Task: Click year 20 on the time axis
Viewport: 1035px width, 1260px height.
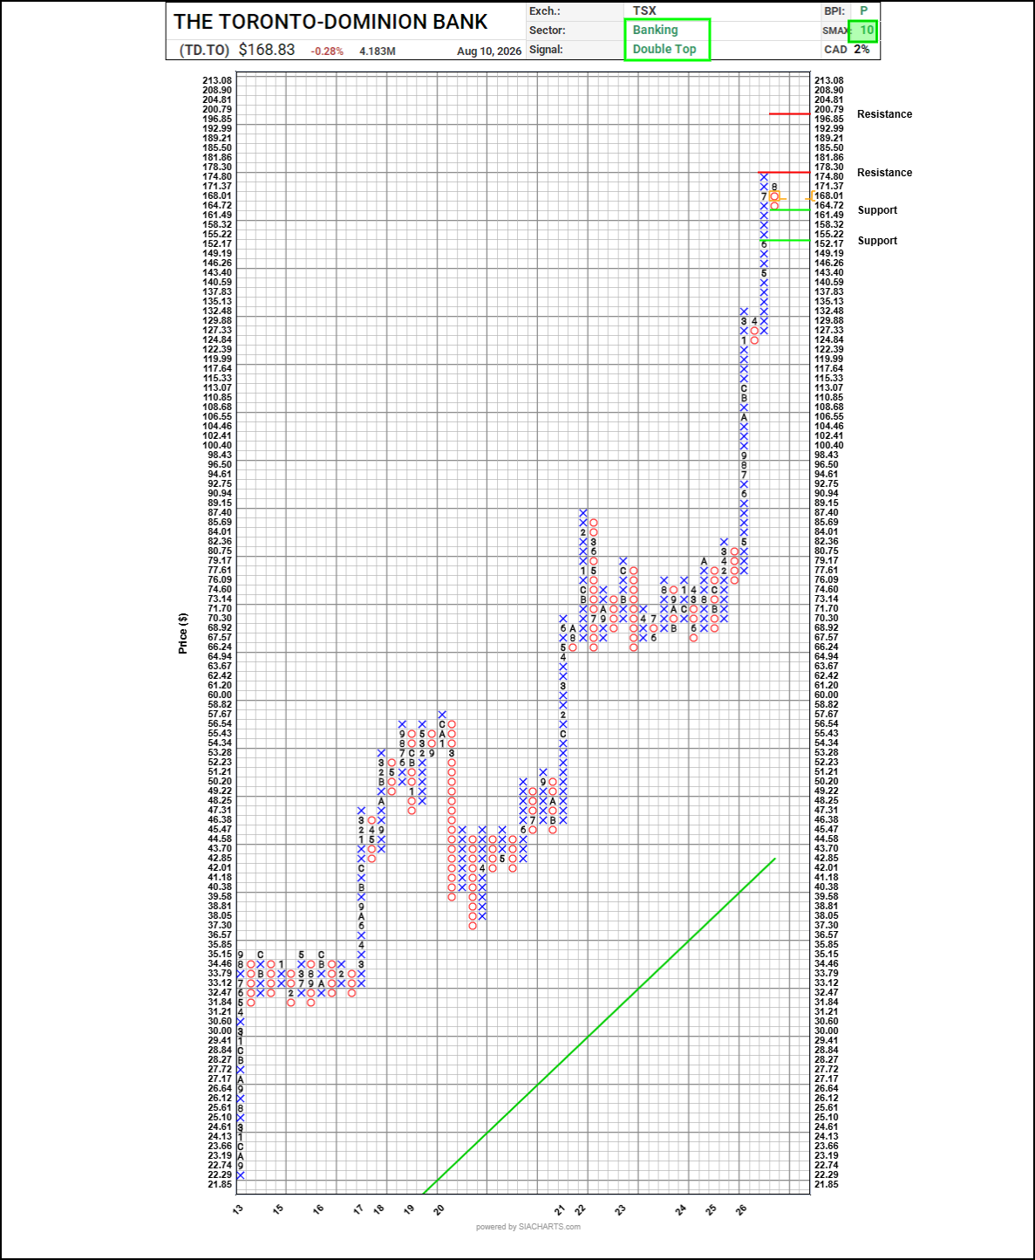Action: tap(439, 1209)
